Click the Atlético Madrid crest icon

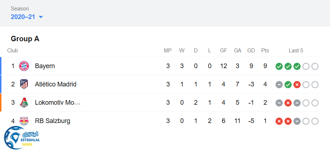pyautogui.click(x=24, y=84)
